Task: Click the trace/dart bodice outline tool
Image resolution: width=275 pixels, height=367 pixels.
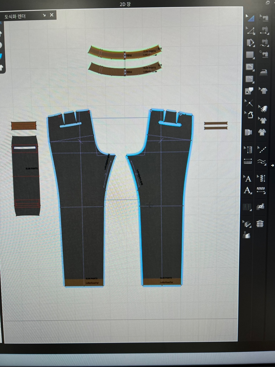Action: pyautogui.click(x=250, y=115)
